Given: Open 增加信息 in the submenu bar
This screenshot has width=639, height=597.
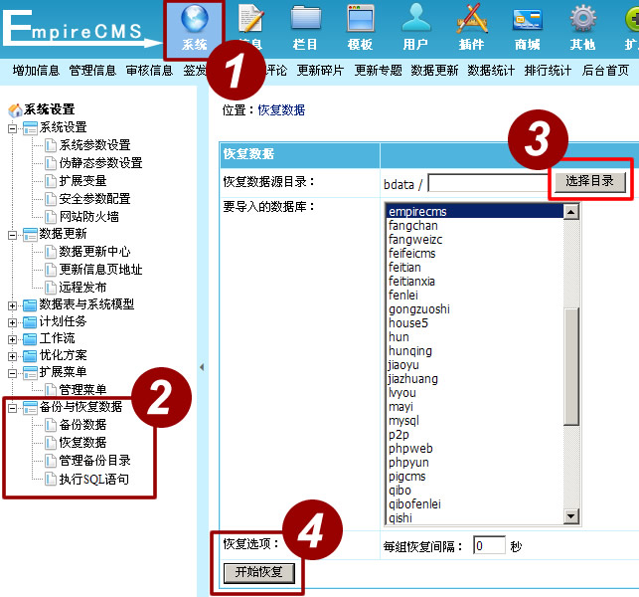Looking at the screenshot, I should [x=36, y=71].
